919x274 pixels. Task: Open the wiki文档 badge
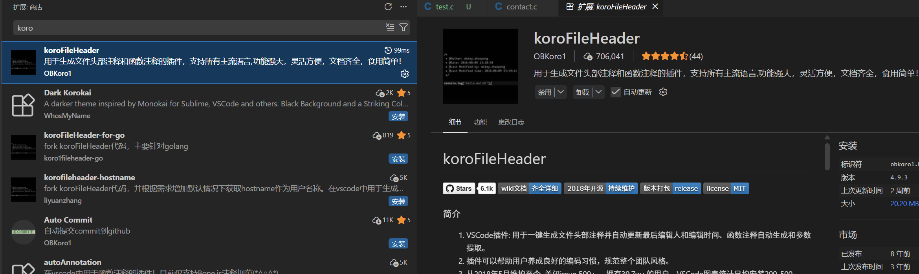click(529, 188)
